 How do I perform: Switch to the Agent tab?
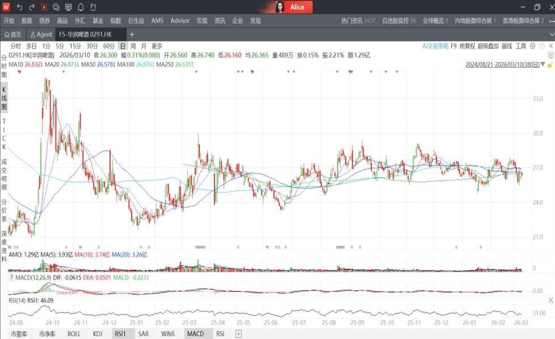click(x=41, y=35)
